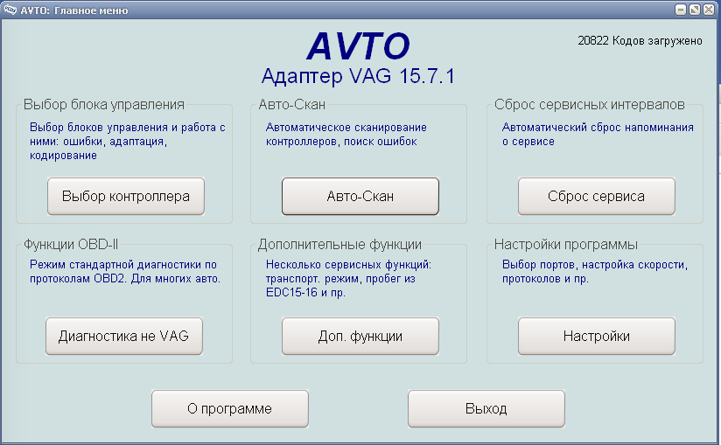Maximize the AVTO window

695,10
